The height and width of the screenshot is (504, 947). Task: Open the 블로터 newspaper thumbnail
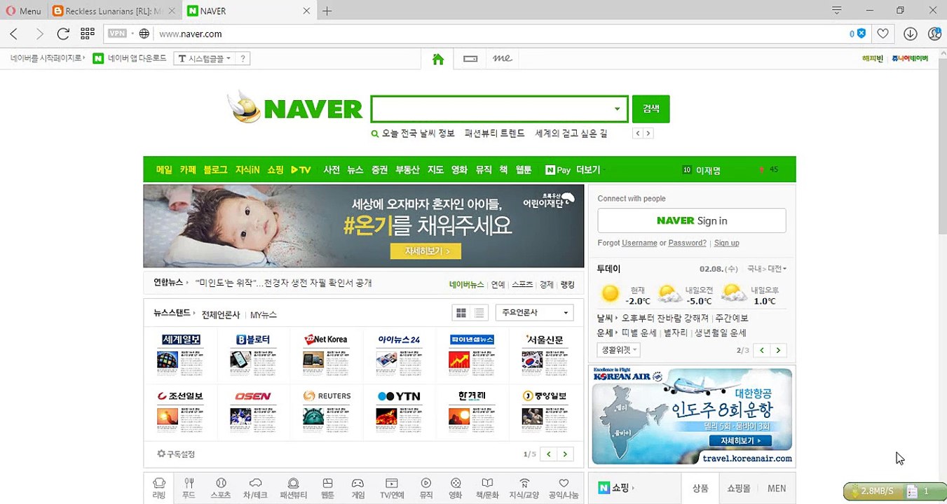click(x=253, y=355)
